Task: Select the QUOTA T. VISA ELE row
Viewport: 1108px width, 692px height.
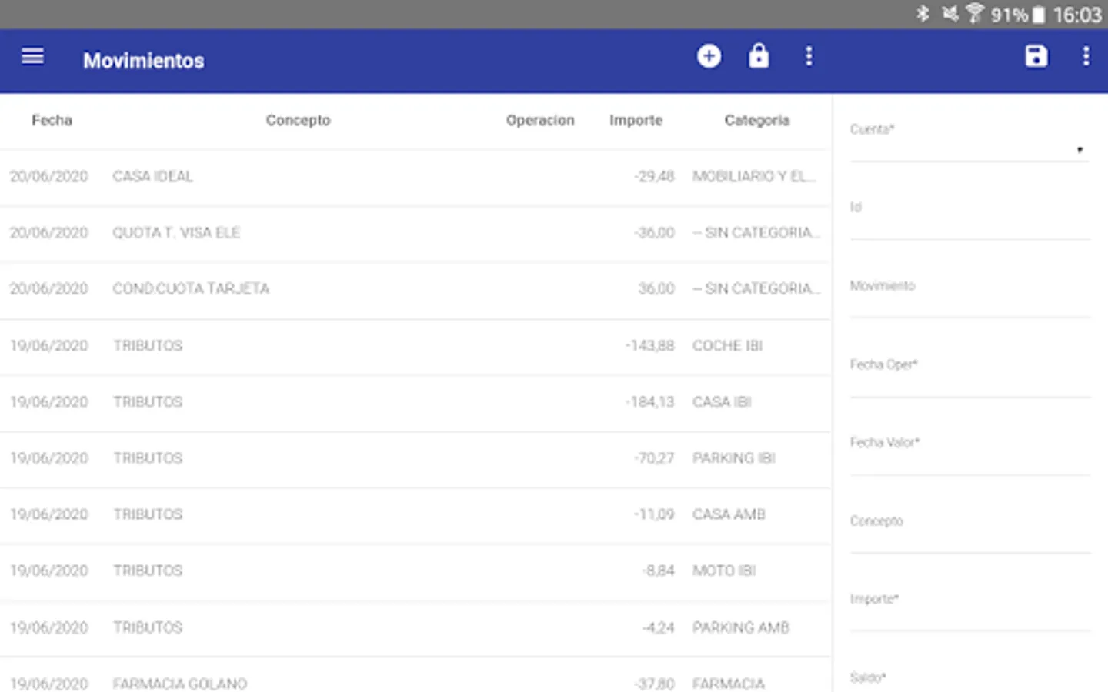Action: pos(415,233)
